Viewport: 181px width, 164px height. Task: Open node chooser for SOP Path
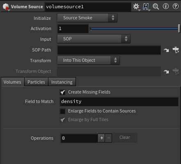[x=176, y=50]
